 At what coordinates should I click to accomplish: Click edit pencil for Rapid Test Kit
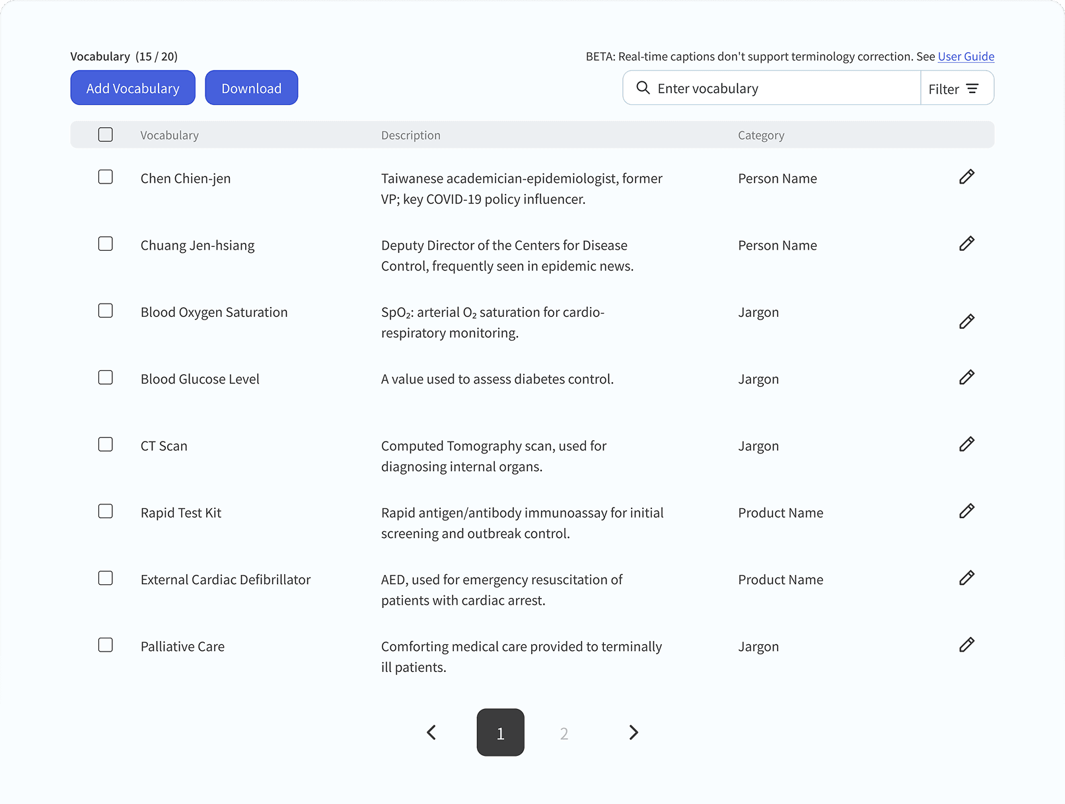(967, 511)
